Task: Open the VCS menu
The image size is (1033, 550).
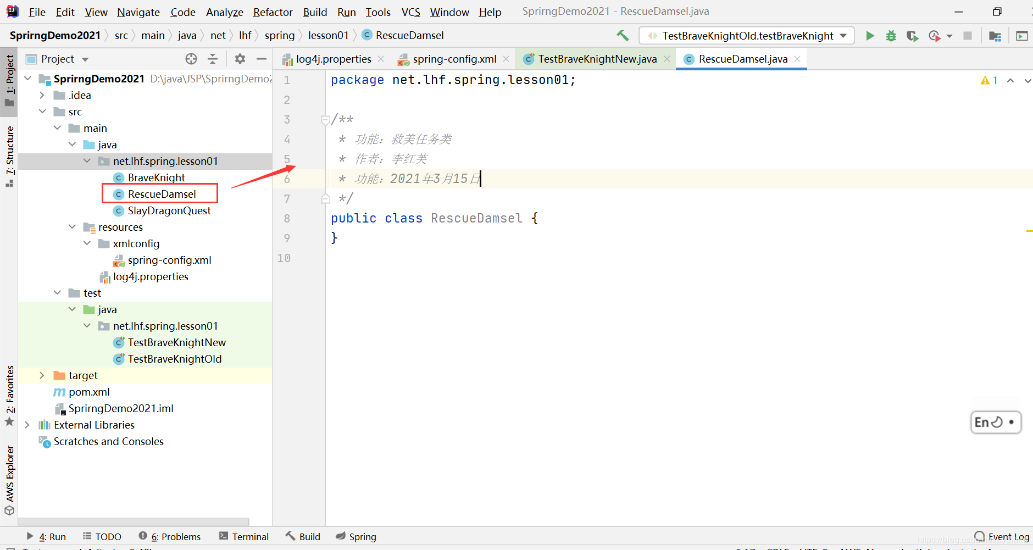Action: click(410, 12)
